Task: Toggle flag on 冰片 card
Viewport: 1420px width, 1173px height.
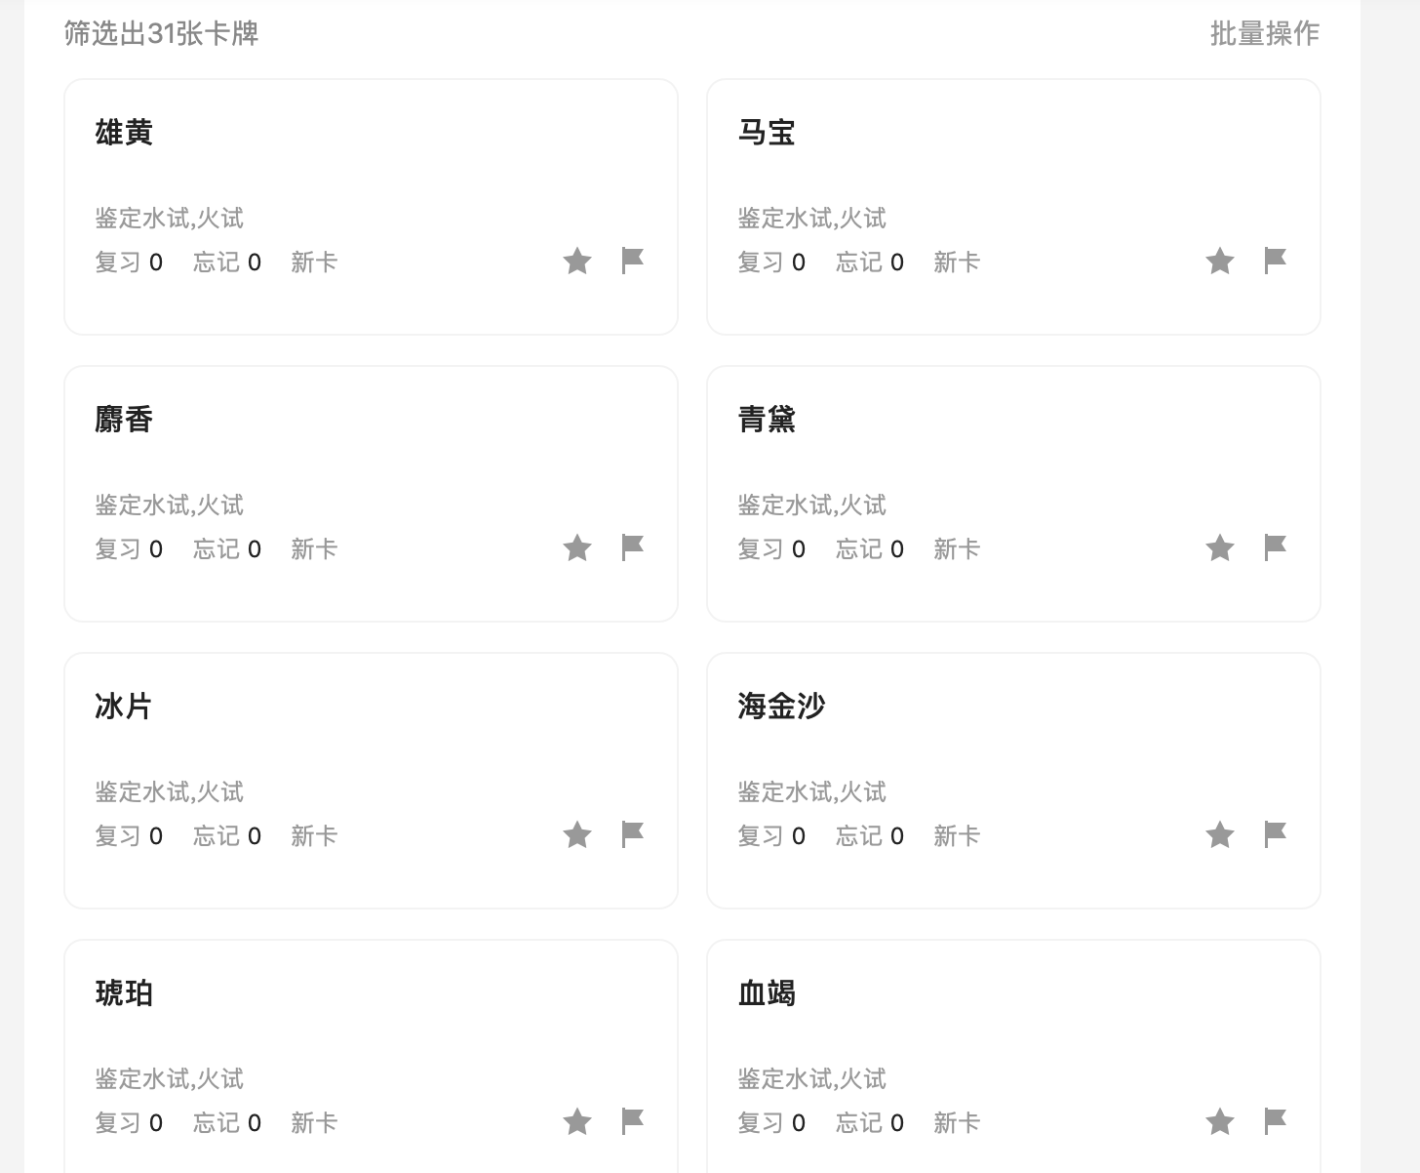Action: click(x=633, y=834)
